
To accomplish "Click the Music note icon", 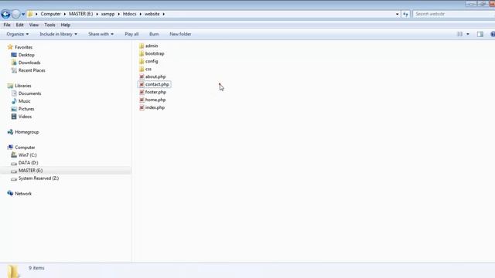I will click(14, 101).
